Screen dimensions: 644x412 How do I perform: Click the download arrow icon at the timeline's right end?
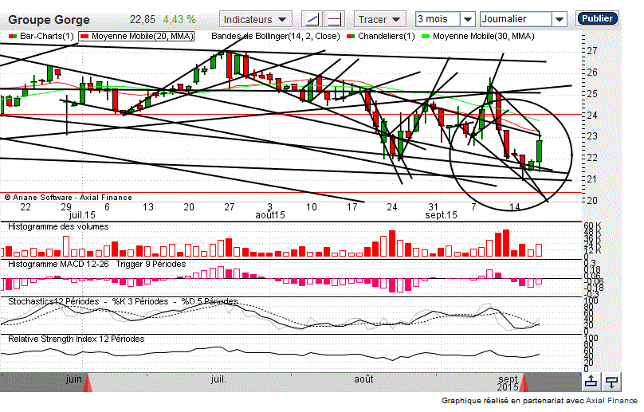(x=611, y=382)
